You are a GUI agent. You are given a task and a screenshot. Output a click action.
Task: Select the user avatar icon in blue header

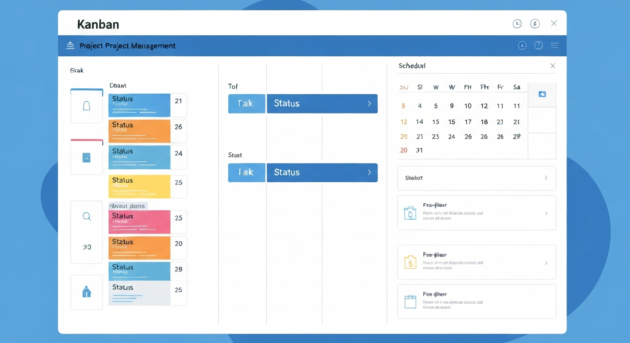[x=522, y=45]
